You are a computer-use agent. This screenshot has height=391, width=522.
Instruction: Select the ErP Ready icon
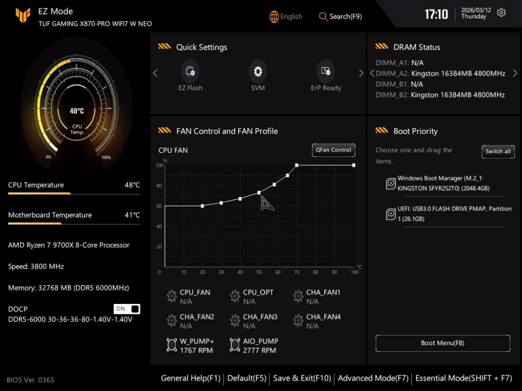coord(326,72)
